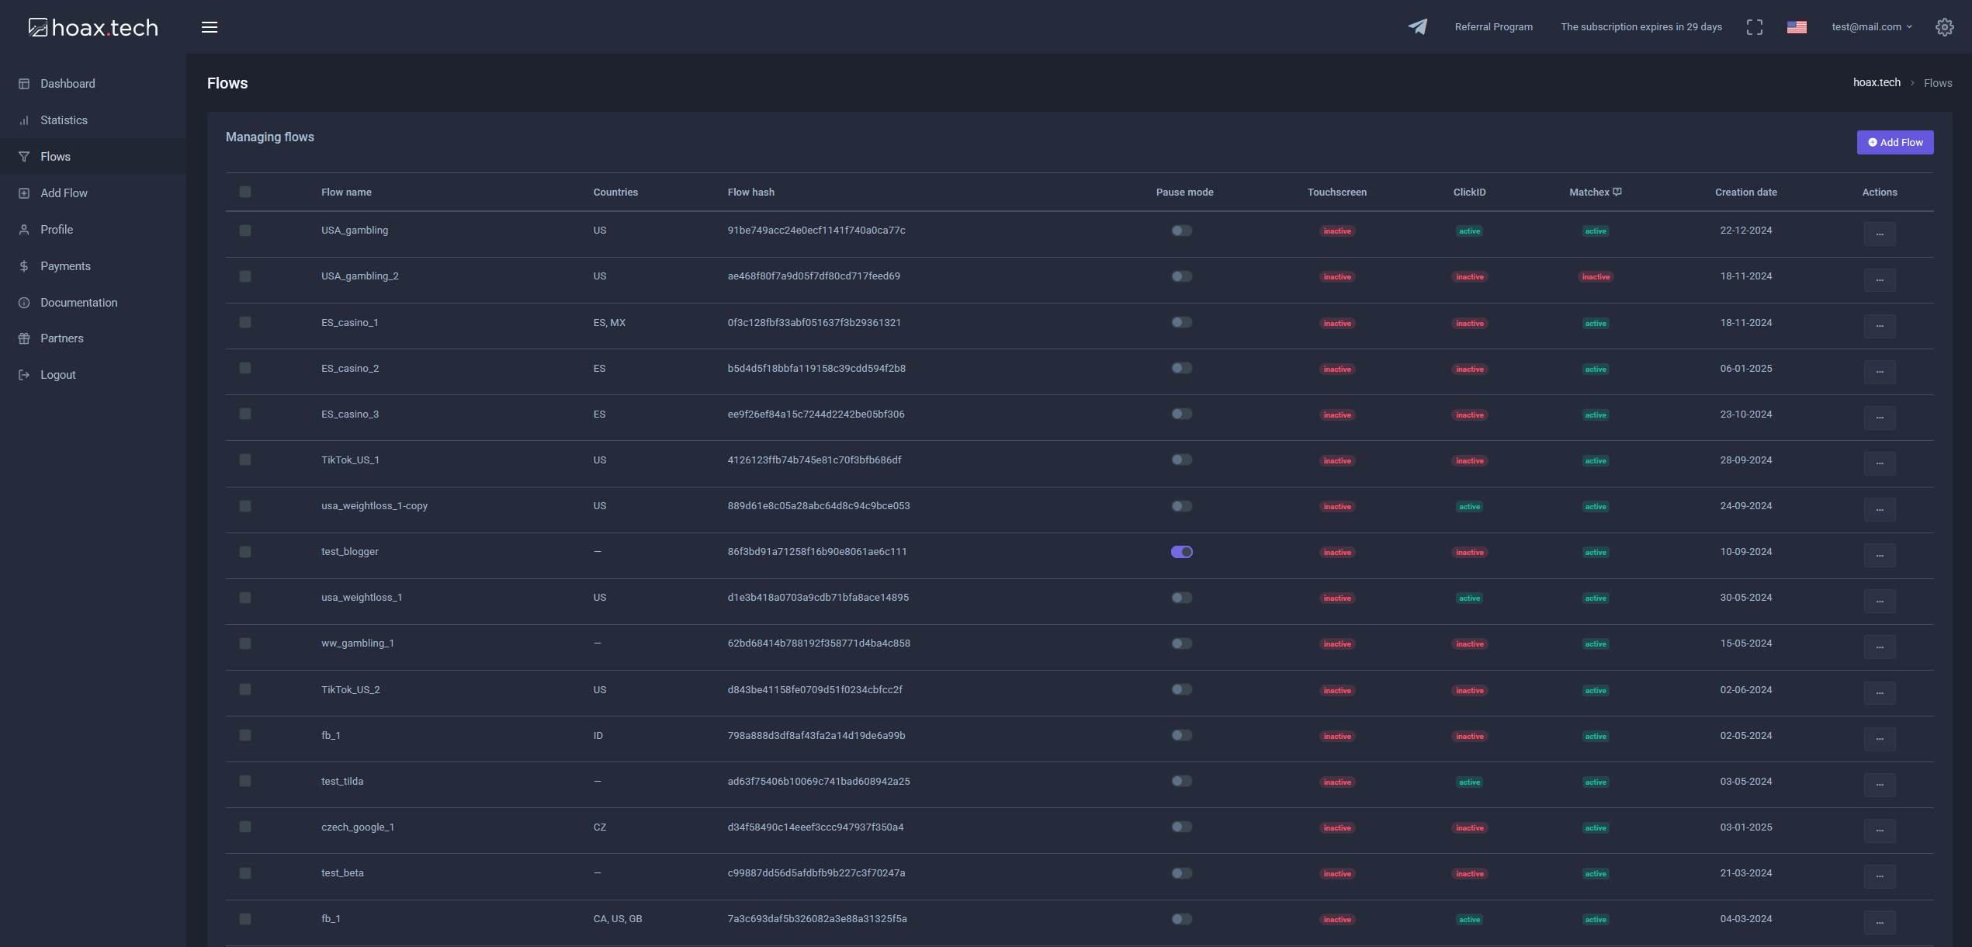Click flow name test_blogger
1972x947 pixels.
click(x=350, y=552)
